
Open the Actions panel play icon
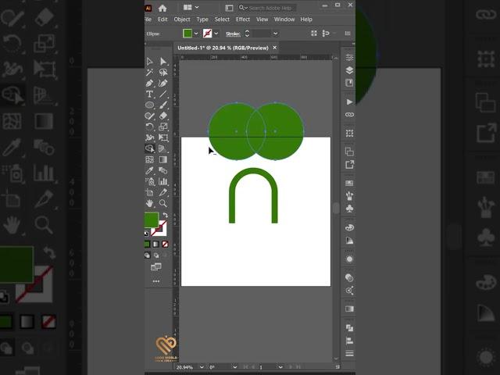[x=349, y=102]
